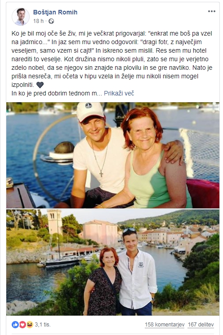The image size is (223, 335).
Task: Open the boat photo with white cap
Action: [x=113, y=155]
